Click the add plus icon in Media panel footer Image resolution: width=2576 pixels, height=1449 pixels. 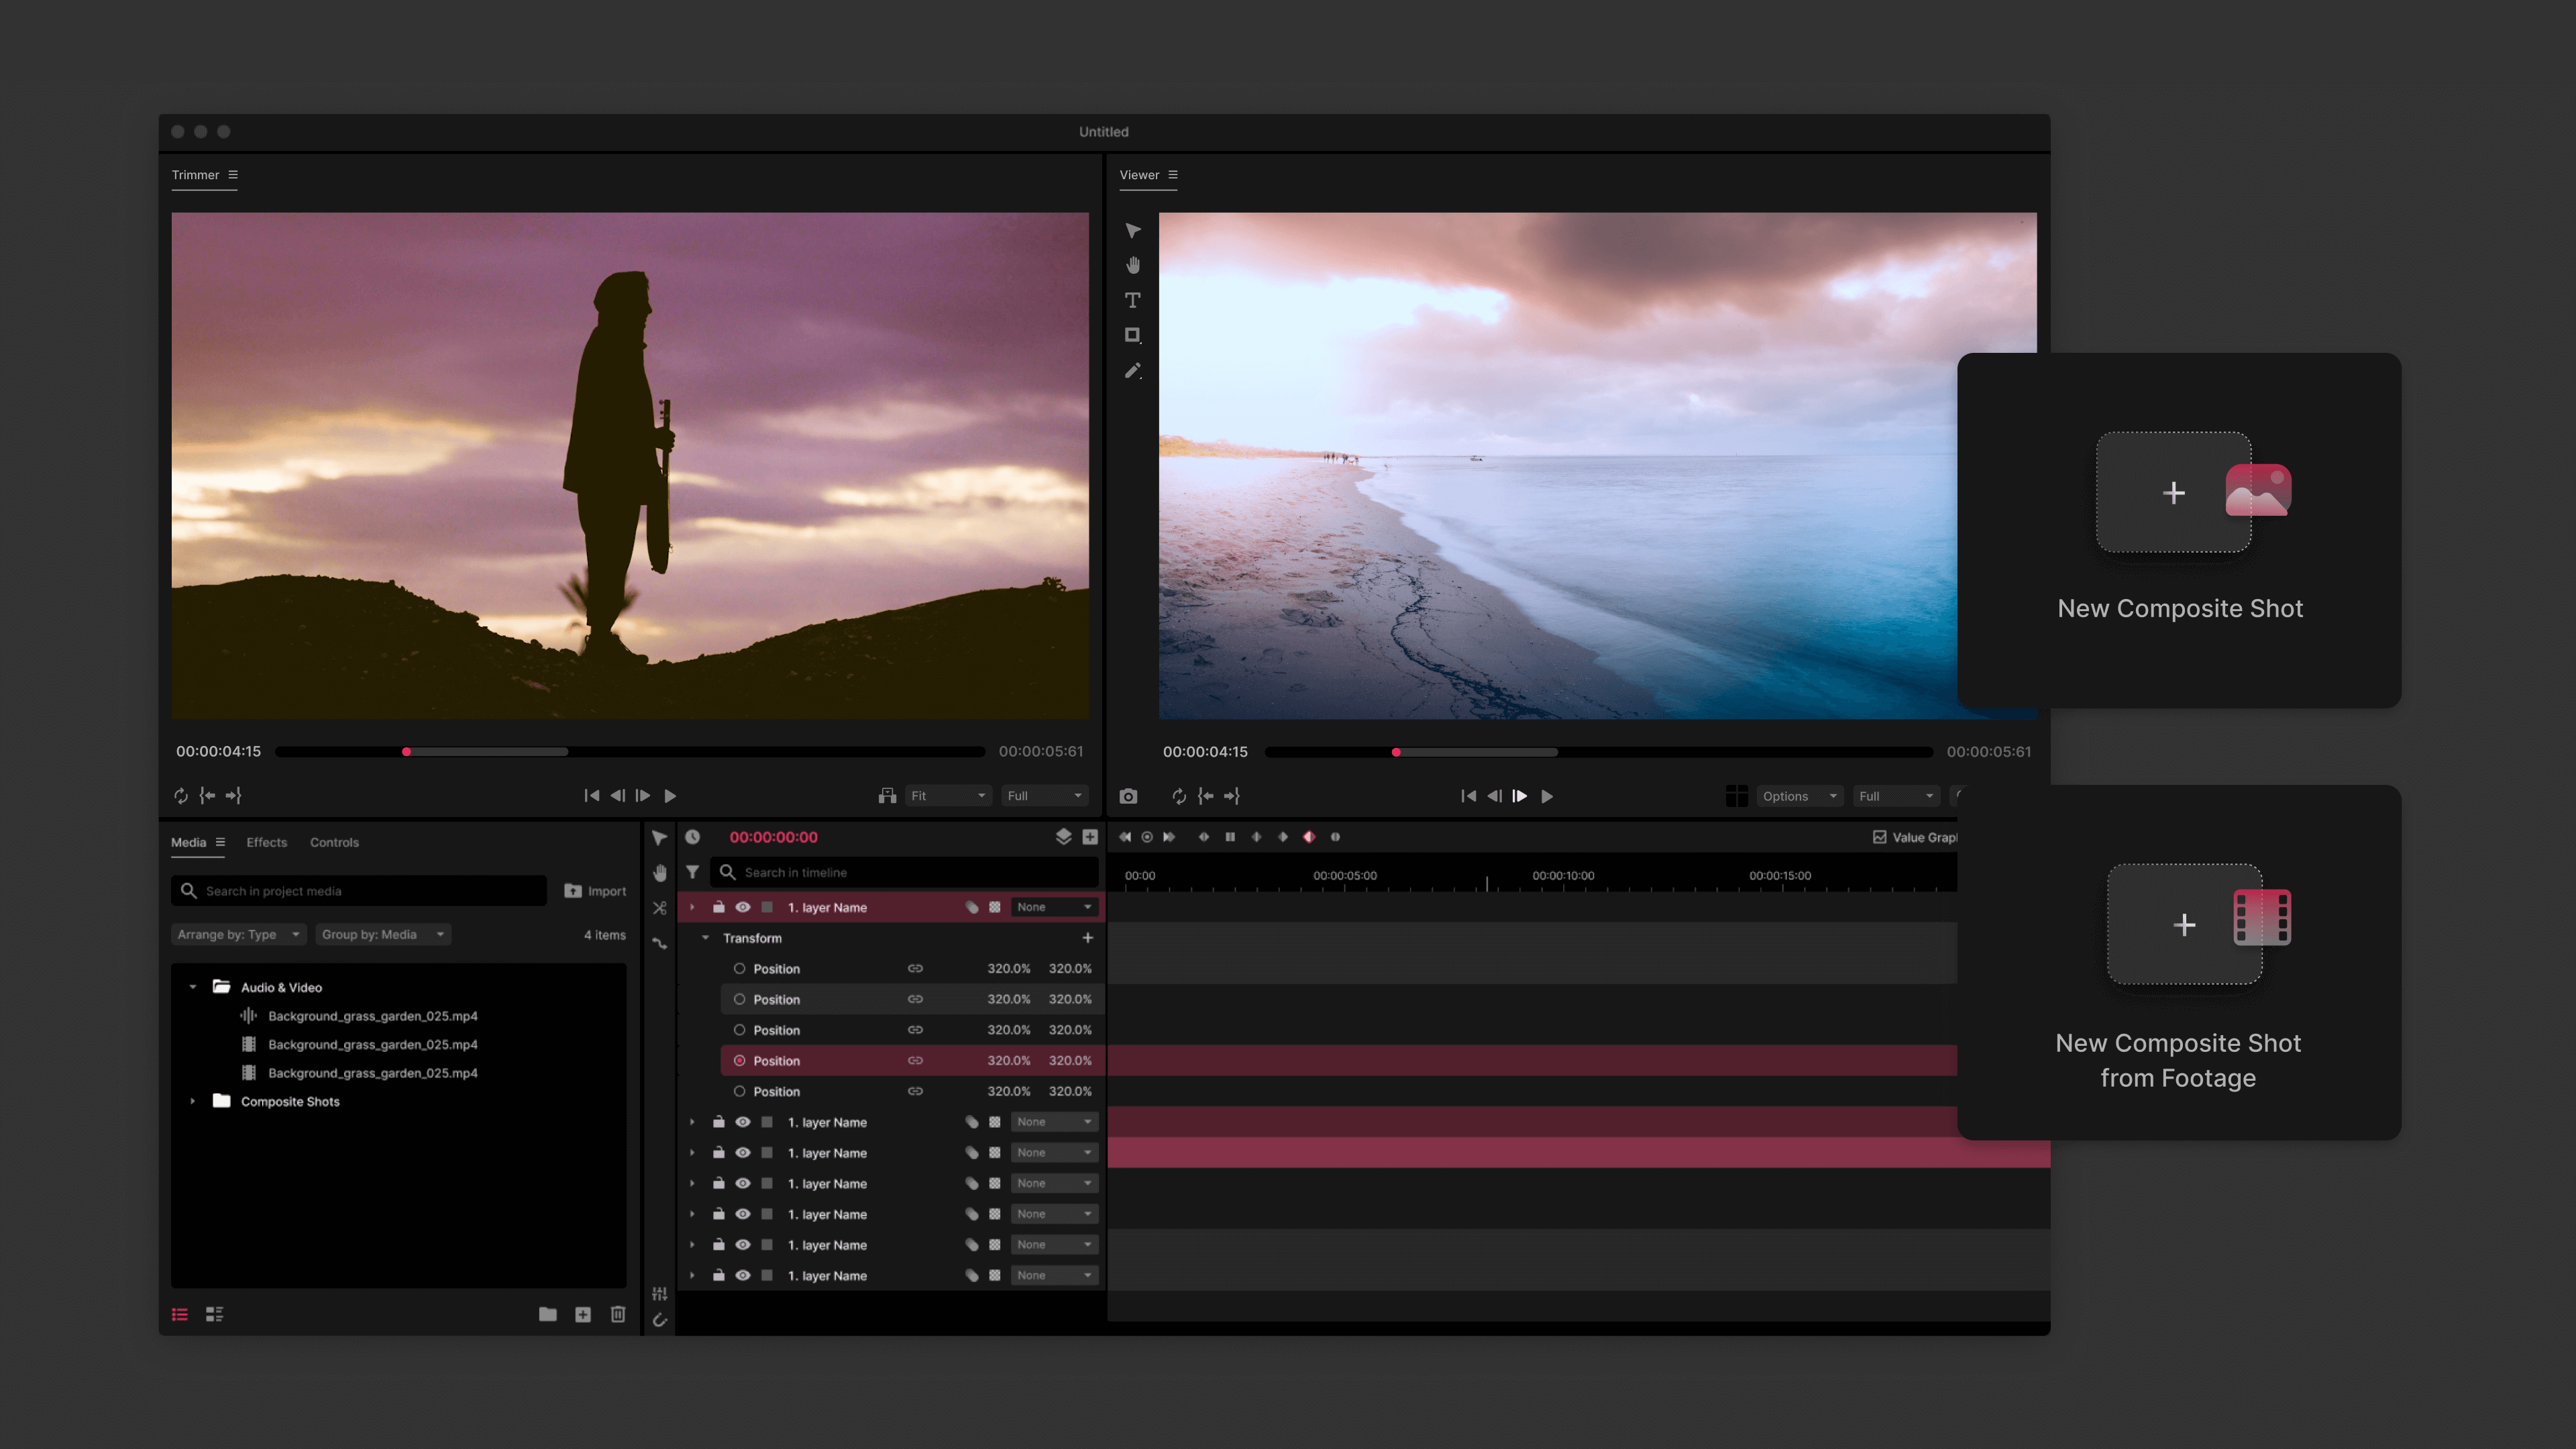pyautogui.click(x=583, y=1314)
